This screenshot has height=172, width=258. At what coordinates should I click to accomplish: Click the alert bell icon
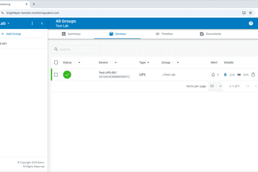(213, 75)
